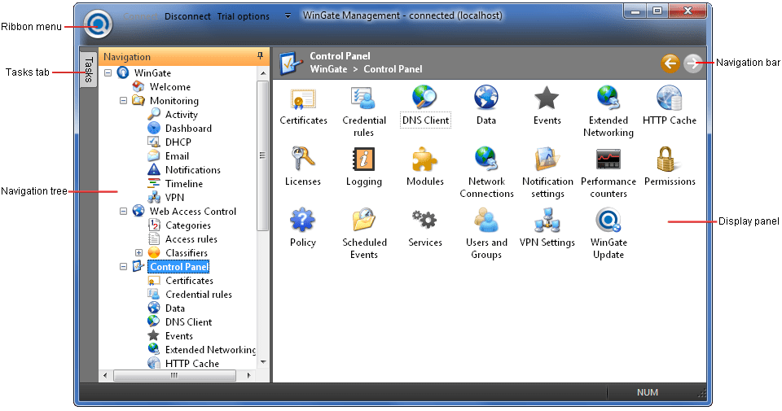782x411 pixels.
Task: Collapse the Monitoring tree node
Action: tap(123, 101)
